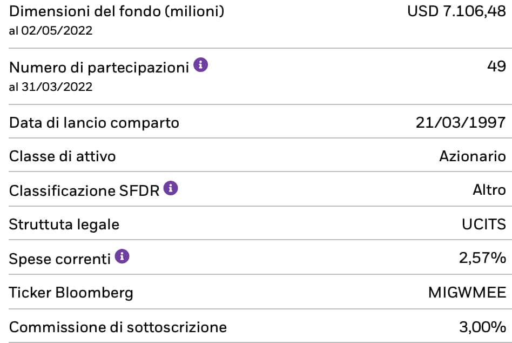Click the holdings count value 49
Image resolution: width=512 pixels, height=343 pixels.
pos(496,68)
